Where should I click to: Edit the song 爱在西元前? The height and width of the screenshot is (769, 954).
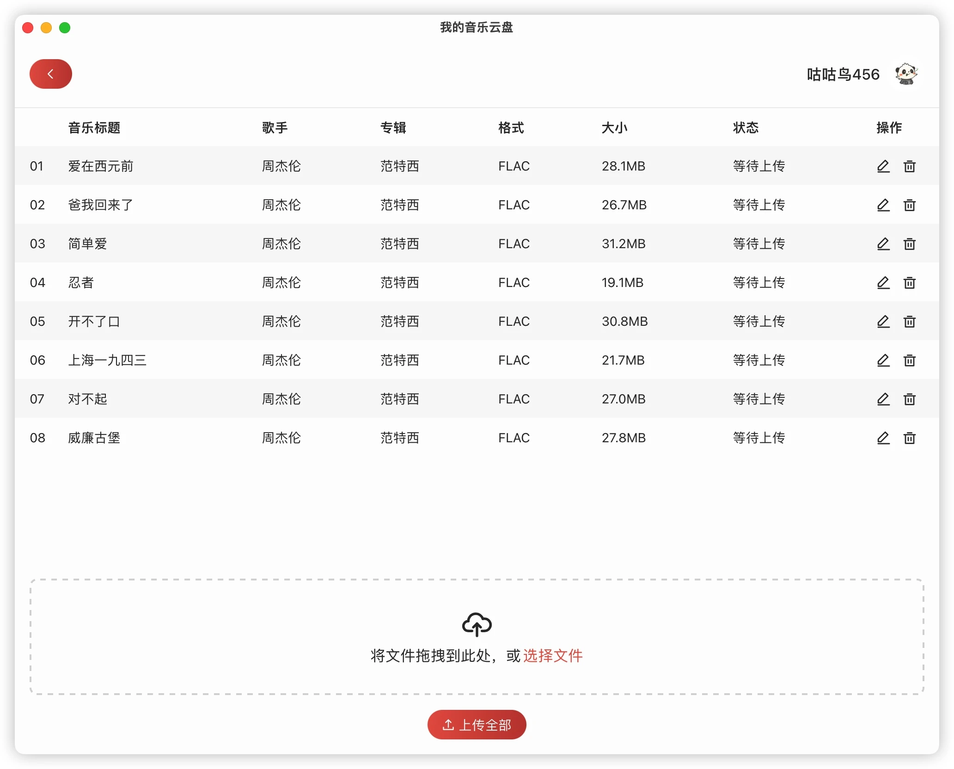coord(883,166)
